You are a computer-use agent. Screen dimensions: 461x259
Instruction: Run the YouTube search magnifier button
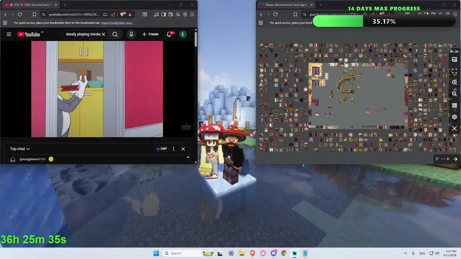(115, 34)
